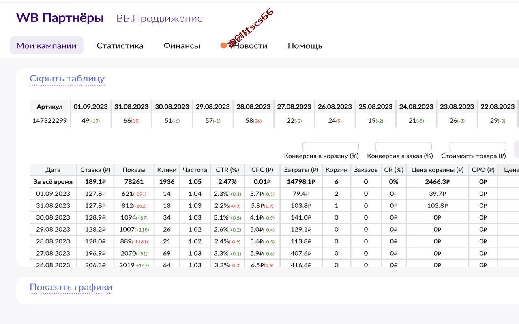This screenshot has height=324, width=519.
Task: Click the 30.08.2023 date row in stats table
Action: coord(53,217)
